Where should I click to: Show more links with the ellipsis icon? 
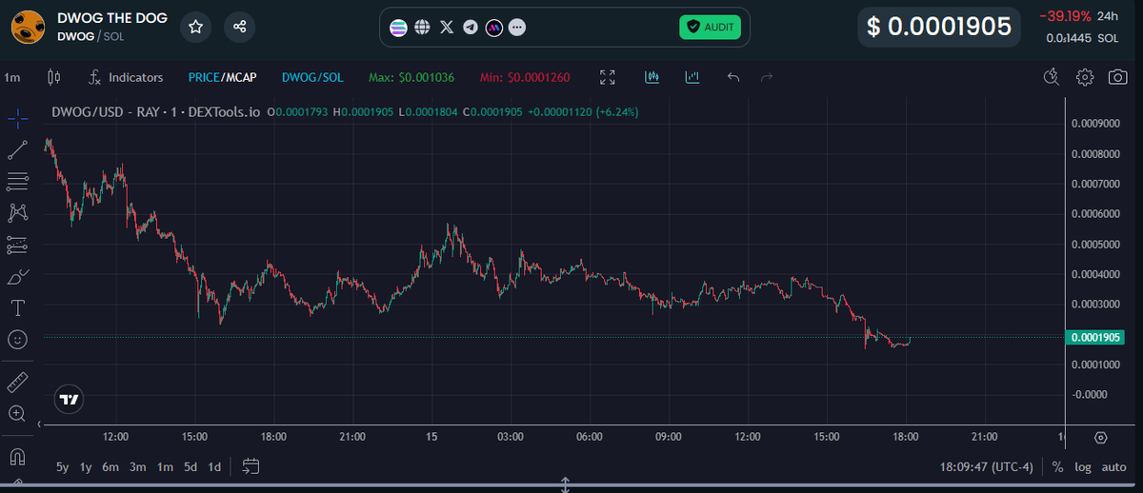click(x=516, y=28)
